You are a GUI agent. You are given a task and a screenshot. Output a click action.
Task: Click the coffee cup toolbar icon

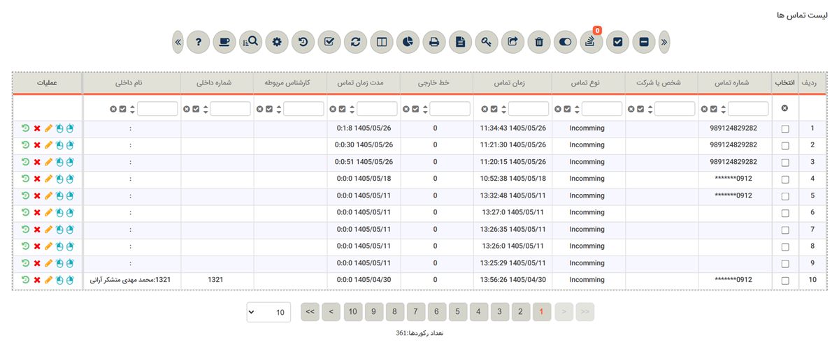[224, 42]
